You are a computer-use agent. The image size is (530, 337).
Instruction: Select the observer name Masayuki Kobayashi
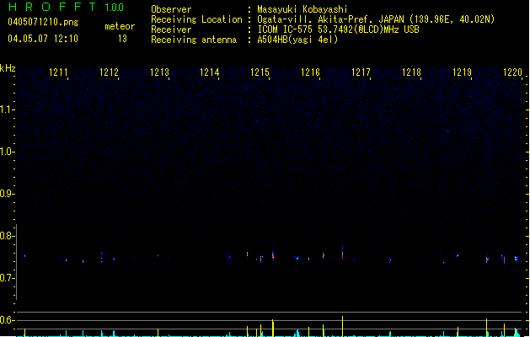tap(302, 9)
